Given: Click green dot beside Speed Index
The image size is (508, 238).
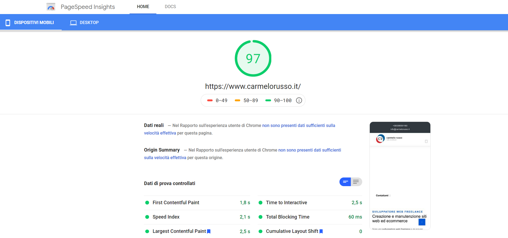Looking at the screenshot, I should click(147, 217).
